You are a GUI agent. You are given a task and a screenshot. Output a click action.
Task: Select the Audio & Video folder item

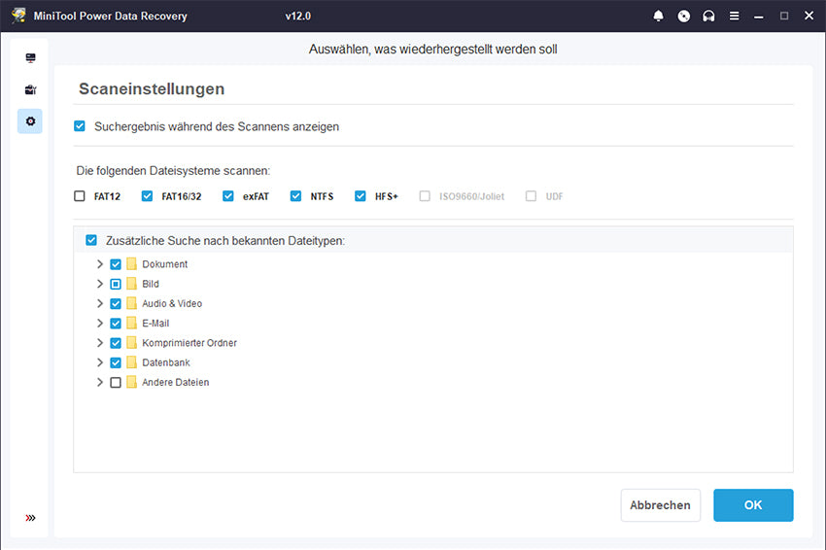(171, 304)
